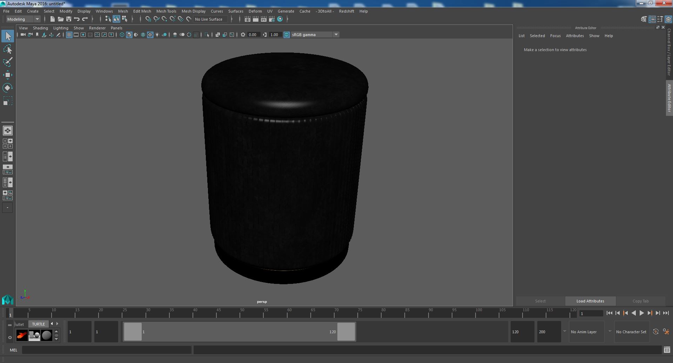Redo the last action
Viewport: 673px width, 363px height.
pos(85,19)
